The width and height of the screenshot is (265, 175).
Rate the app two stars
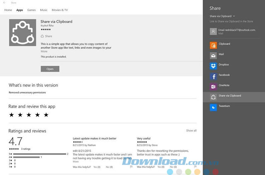[20, 115]
